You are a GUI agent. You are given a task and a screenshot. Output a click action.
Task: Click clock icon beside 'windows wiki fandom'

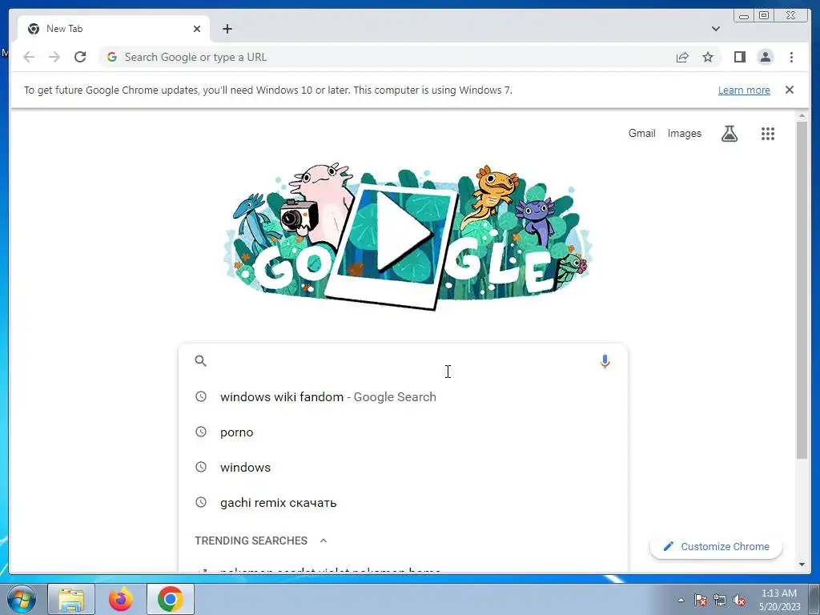pos(201,396)
